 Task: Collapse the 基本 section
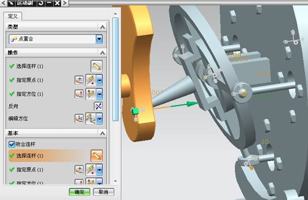(102, 133)
